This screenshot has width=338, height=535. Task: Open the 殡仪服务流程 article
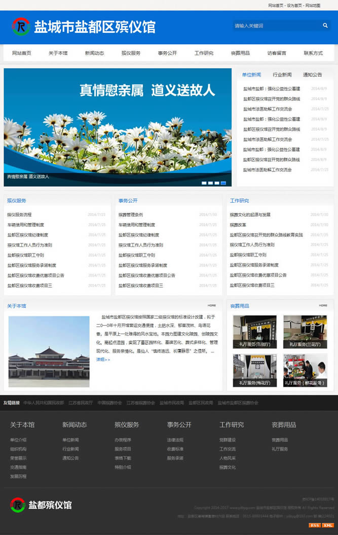click(19, 215)
